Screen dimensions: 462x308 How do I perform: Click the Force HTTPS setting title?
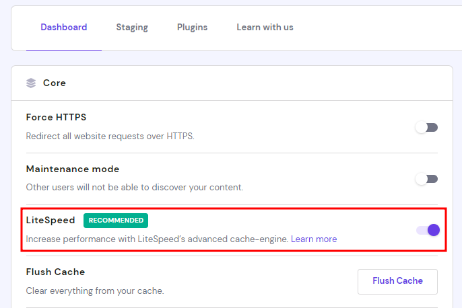[x=56, y=117]
